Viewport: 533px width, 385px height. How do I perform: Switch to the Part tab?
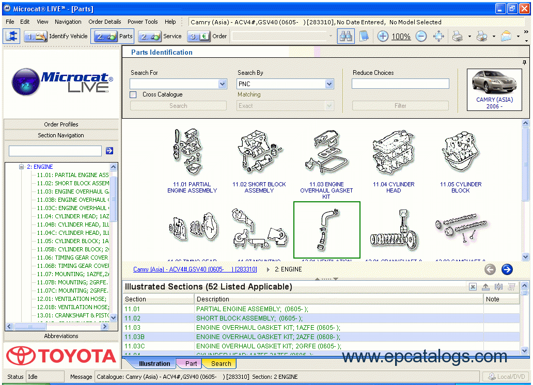(190, 364)
